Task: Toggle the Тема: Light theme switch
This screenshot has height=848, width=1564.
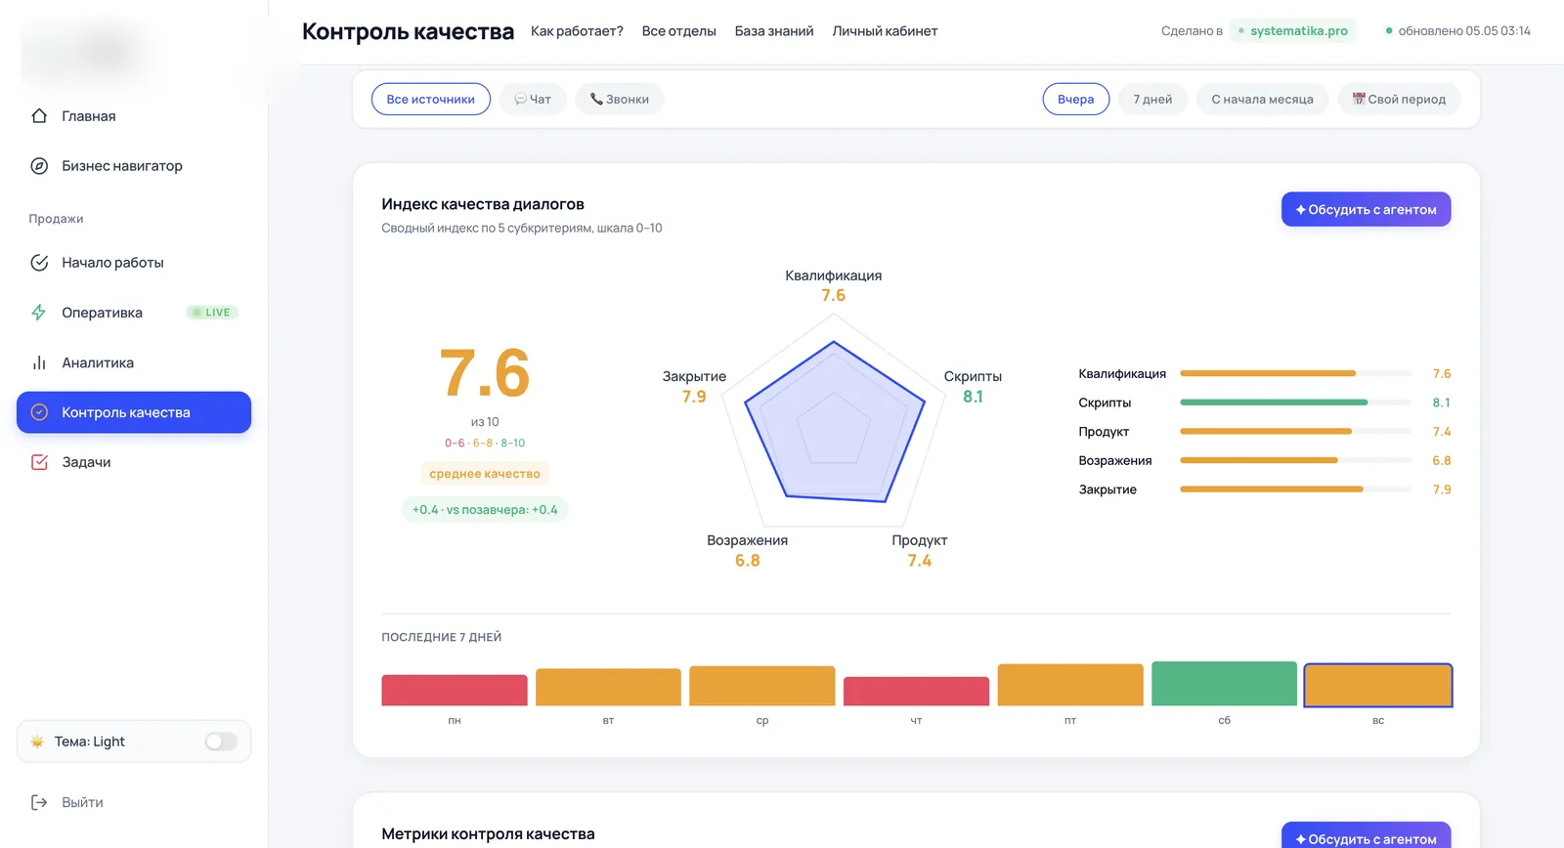Action: pyautogui.click(x=221, y=742)
